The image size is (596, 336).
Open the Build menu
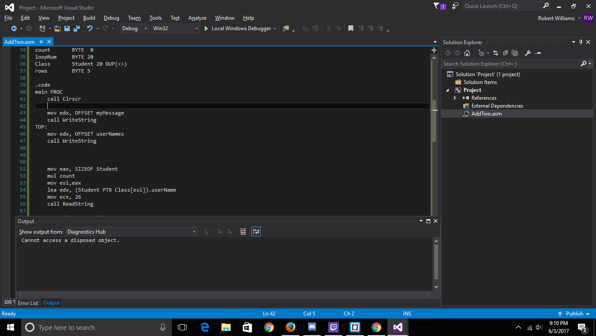(x=89, y=18)
